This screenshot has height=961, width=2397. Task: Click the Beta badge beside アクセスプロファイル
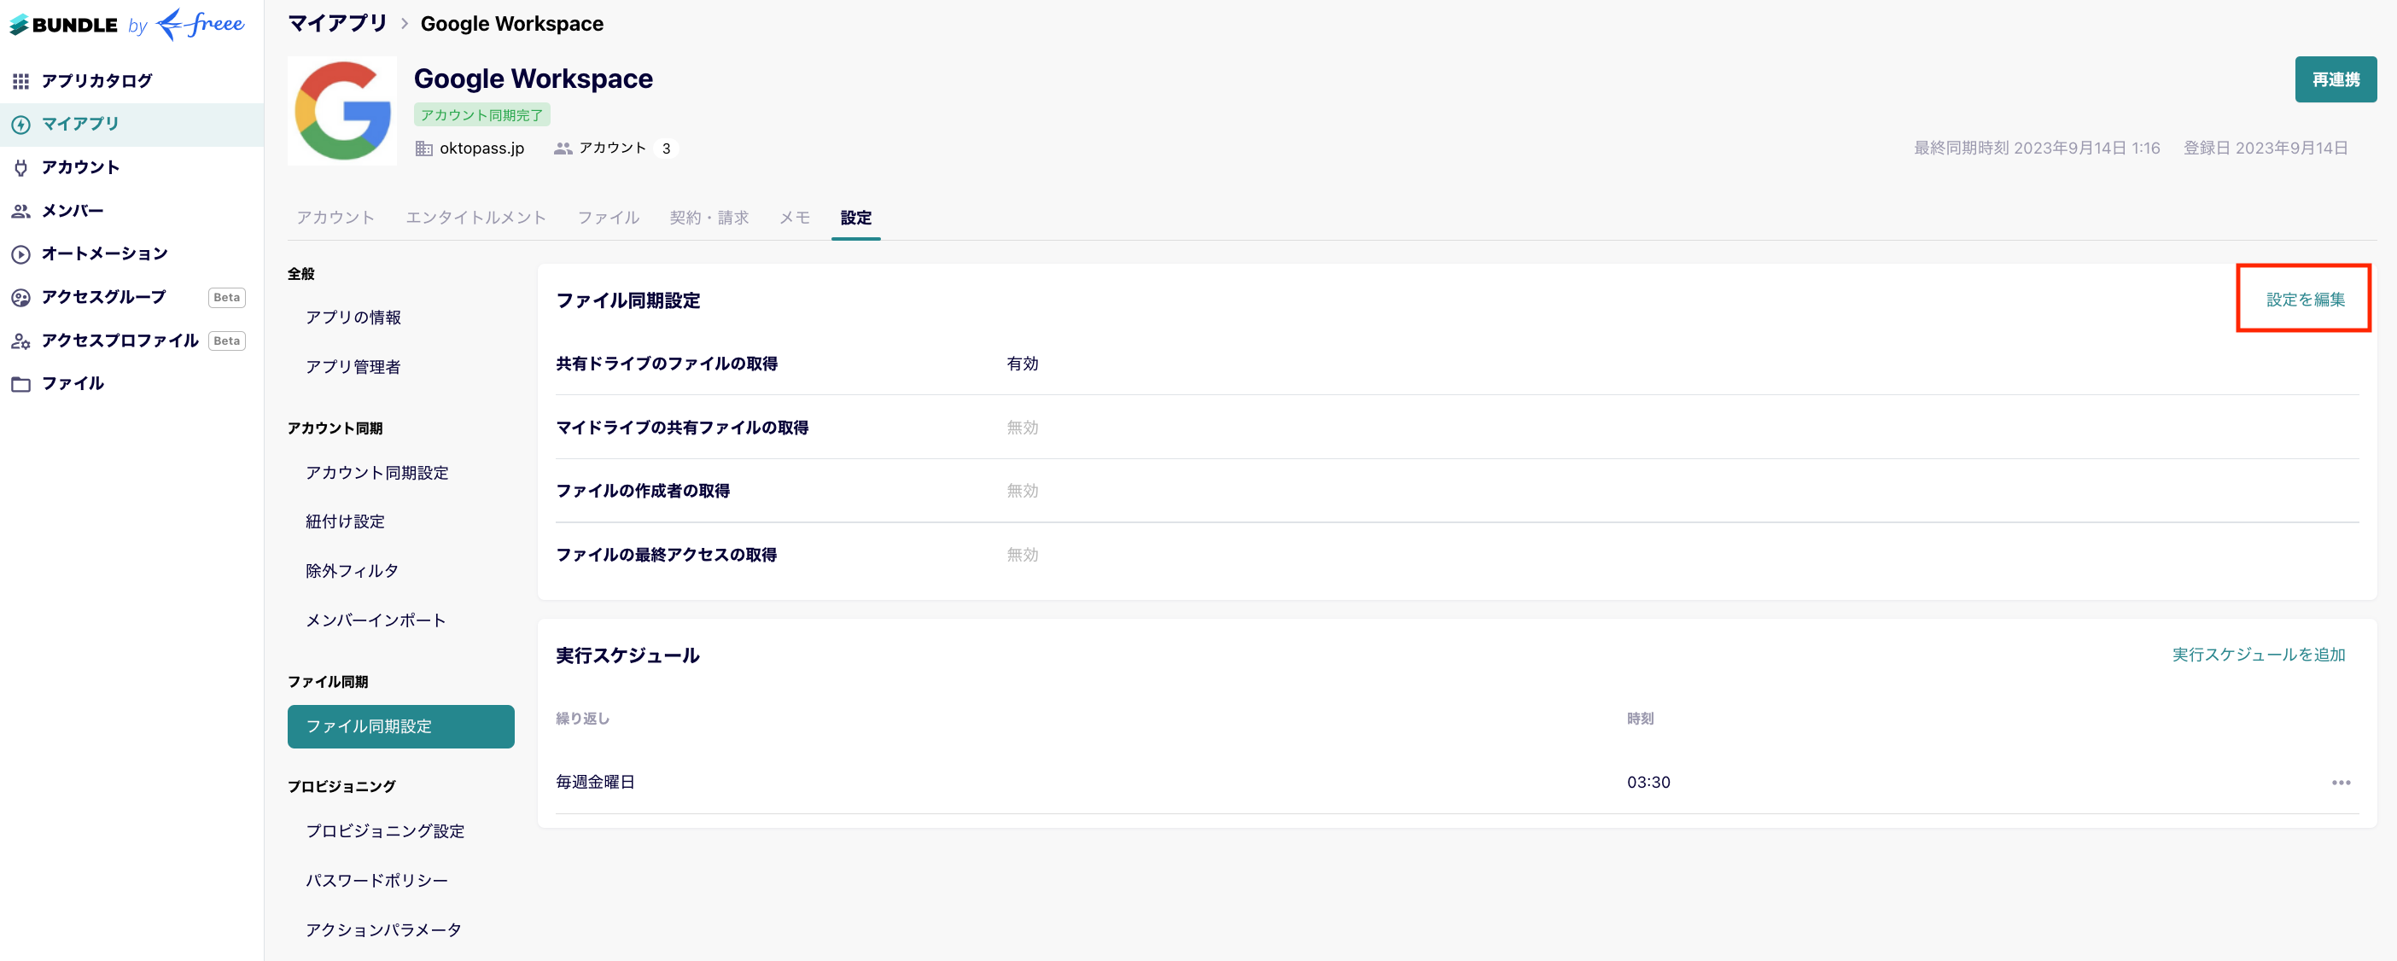pos(227,341)
